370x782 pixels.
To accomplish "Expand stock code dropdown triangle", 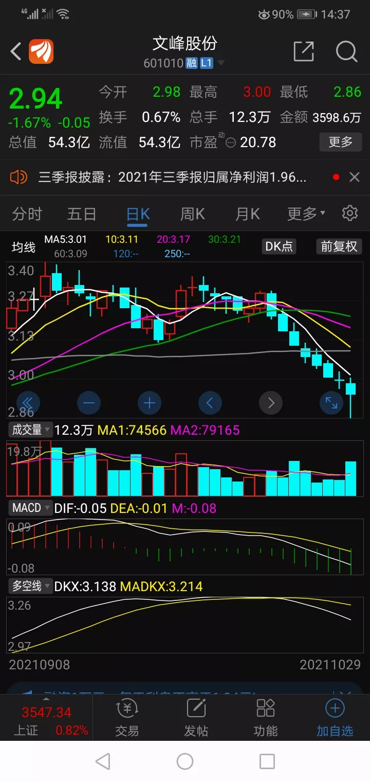I will point(221,63).
